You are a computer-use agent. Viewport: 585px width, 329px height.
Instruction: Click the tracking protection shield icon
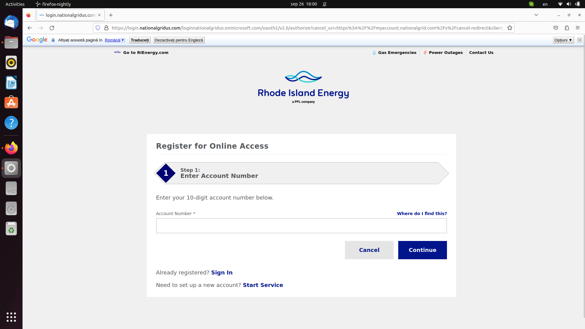[98, 28]
